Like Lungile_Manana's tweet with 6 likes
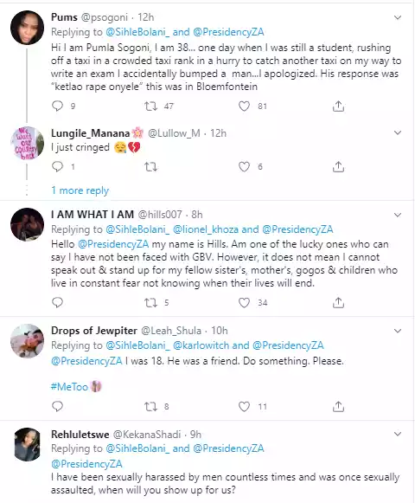This screenshot has width=415, height=503. pos(244,166)
